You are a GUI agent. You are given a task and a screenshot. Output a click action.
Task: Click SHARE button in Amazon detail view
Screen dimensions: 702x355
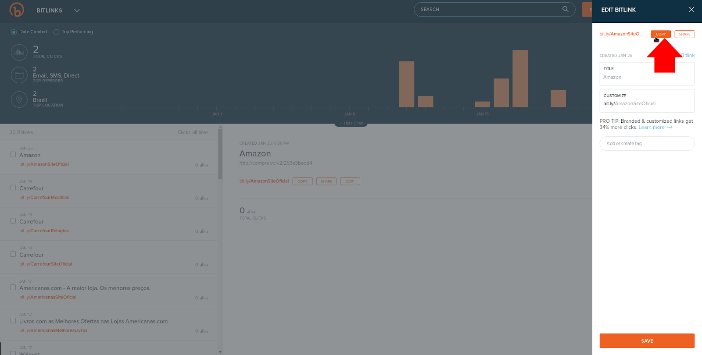click(x=326, y=181)
